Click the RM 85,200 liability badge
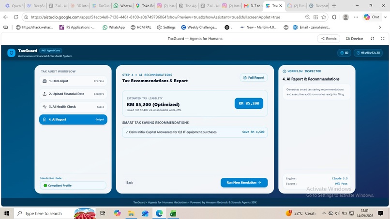 point(249,103)
